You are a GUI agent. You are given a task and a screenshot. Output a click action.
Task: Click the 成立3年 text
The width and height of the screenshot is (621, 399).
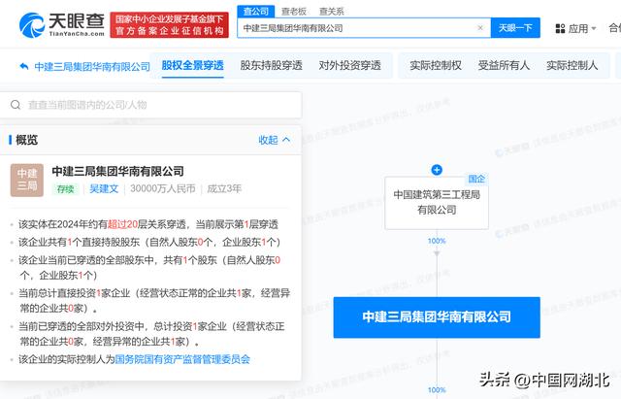224,188
